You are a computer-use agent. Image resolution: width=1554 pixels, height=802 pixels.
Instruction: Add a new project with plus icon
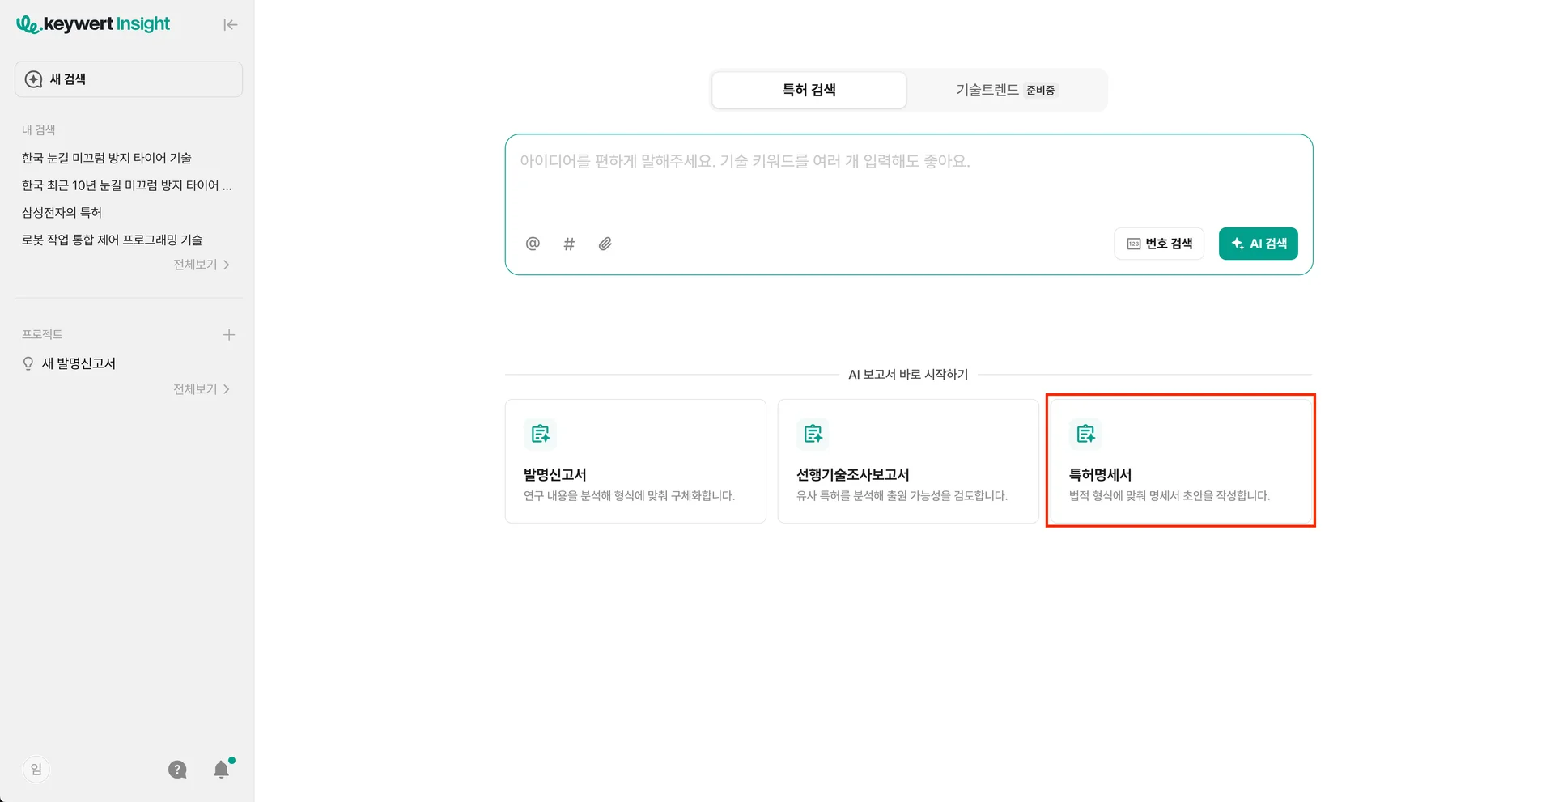[229, 335]
